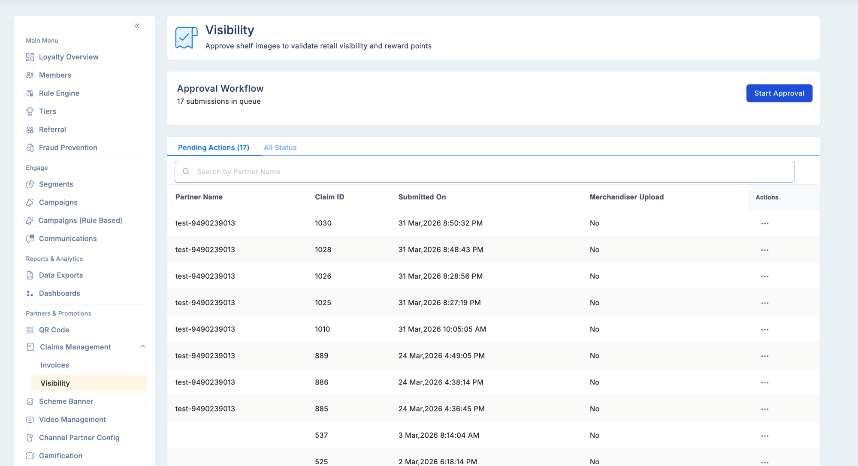Viewport: 858px width, 466px height.
Task: Click the Claims Management receipt icon
Action: point(30,347)
